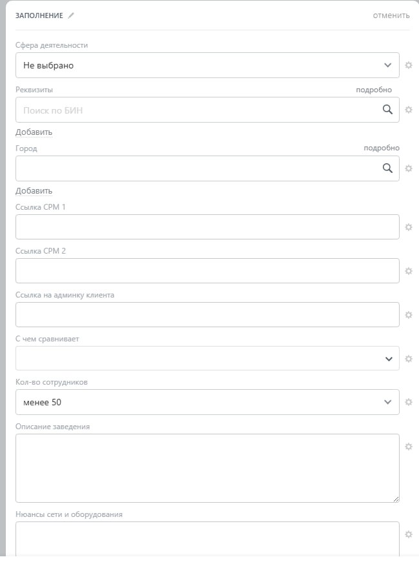Open gear settings for Описание заведения

point(409,447)
